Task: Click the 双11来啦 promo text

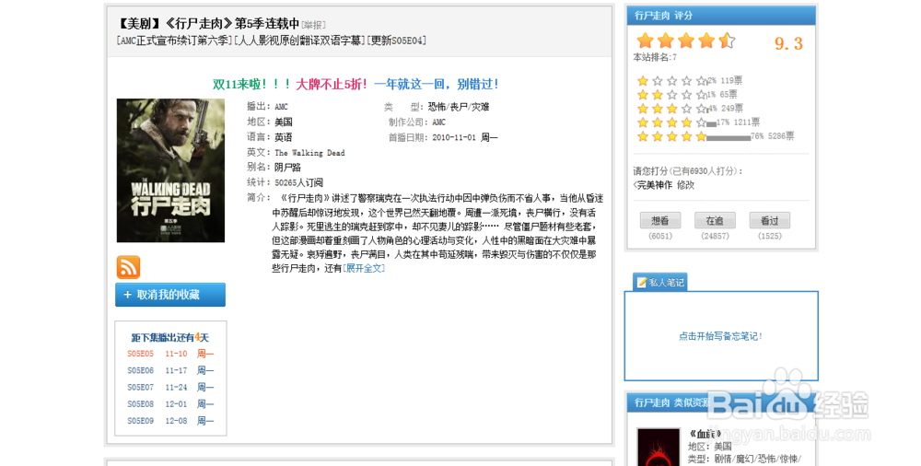Action: pos(251,84)
